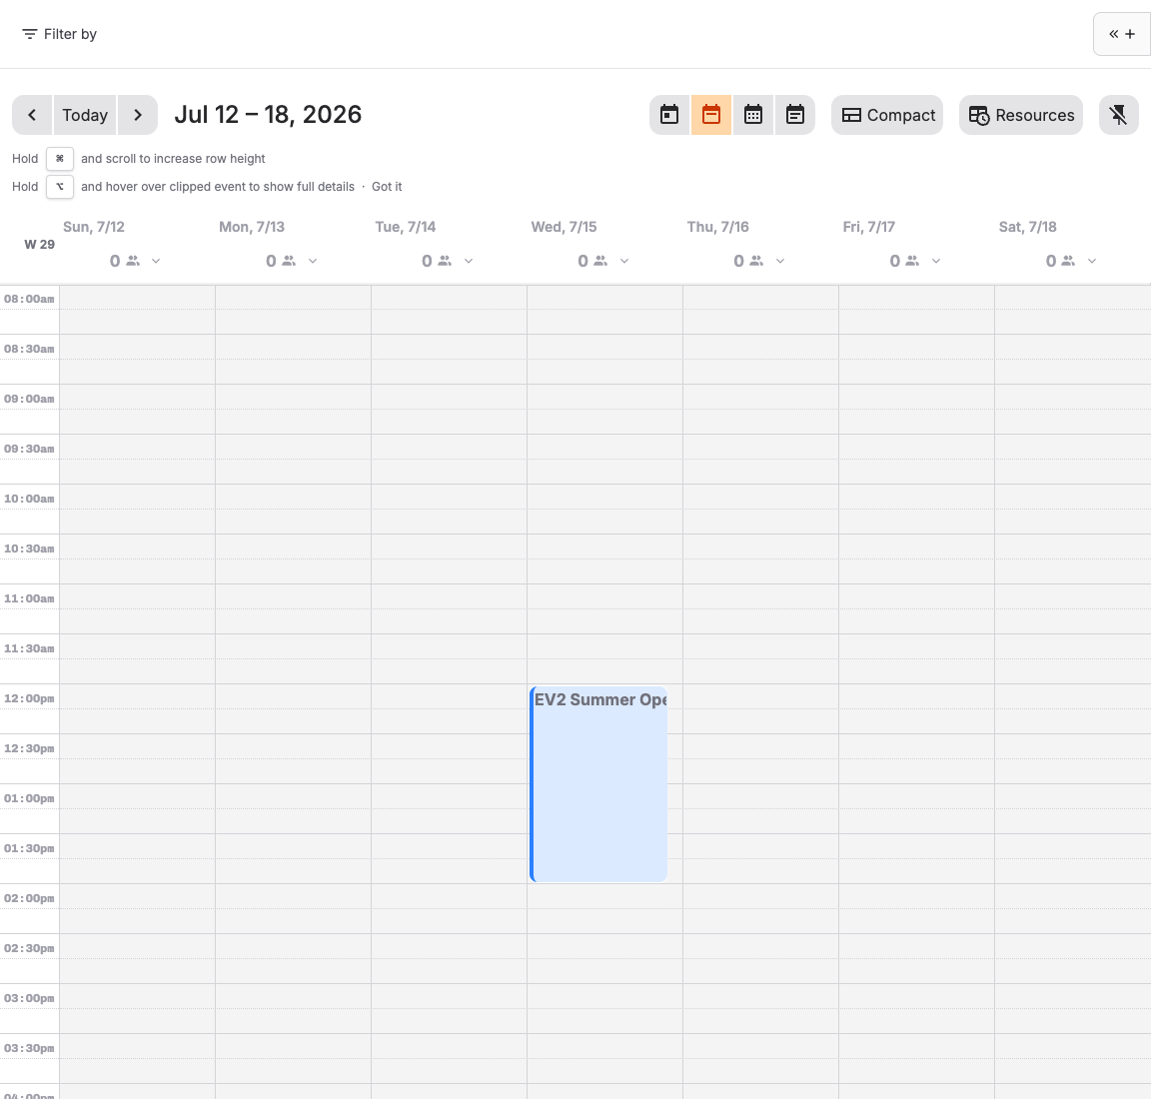Image resolution: width=1151 pixels, height=1099 pixels.
Task: Expand attendee dropdown for Sat, 7/18
Action: pos(1092,261)
